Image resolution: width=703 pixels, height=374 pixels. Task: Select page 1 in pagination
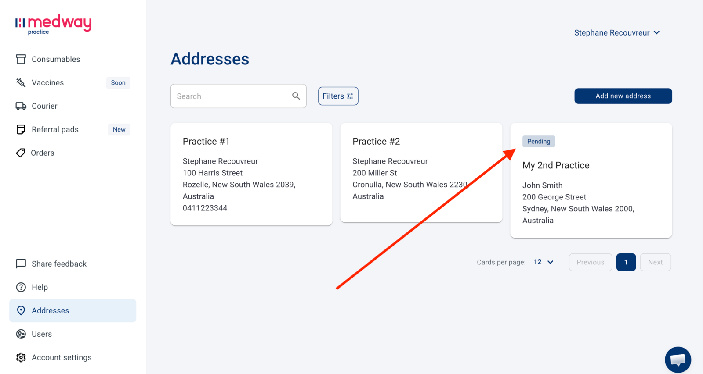[x=626, y=262]
